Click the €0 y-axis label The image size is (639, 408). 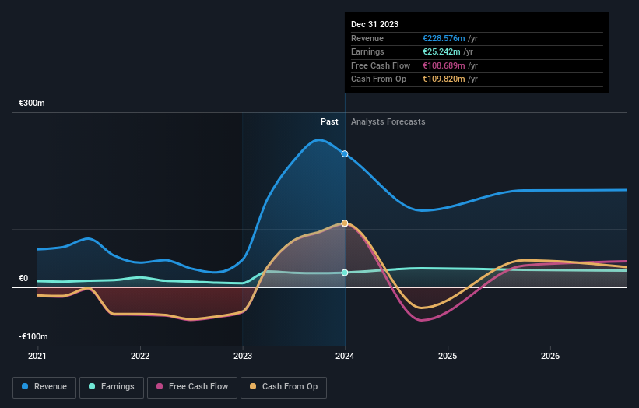pyautogui.click(x=23, y=279)
